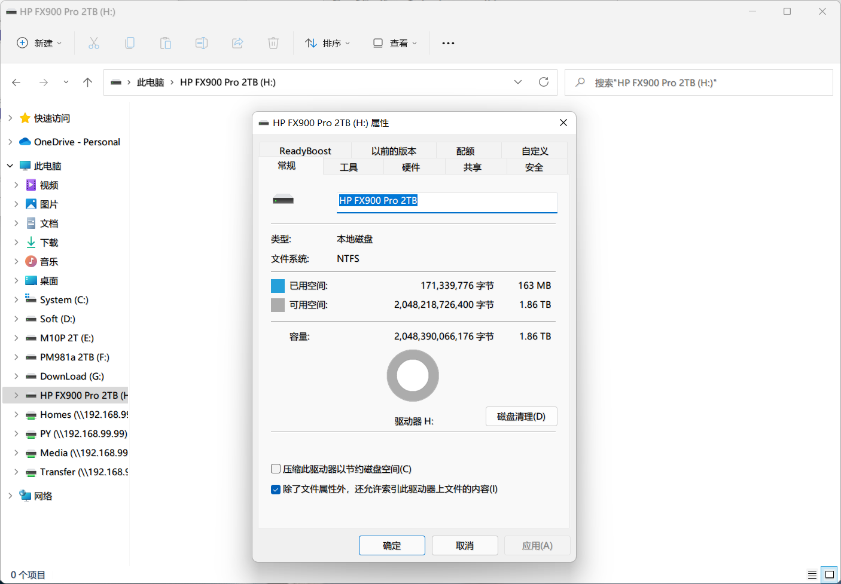
Task: Close the properties dialog
Action: (563, 123)
